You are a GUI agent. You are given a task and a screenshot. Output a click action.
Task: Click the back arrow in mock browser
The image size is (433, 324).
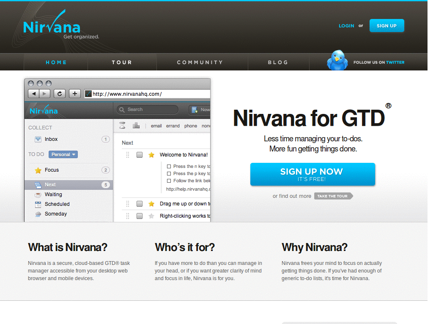point(34,94)
